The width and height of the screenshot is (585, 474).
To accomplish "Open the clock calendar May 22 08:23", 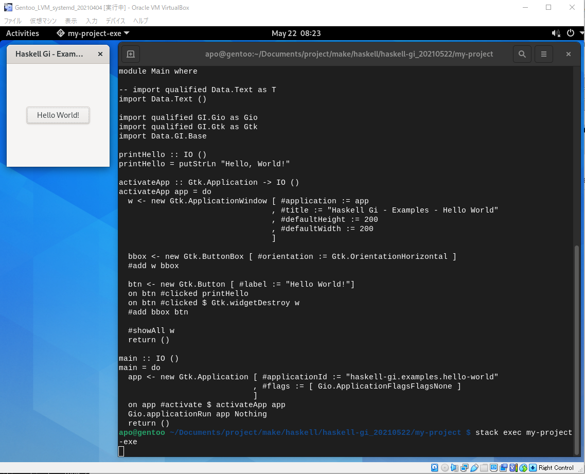I will 296,33.
